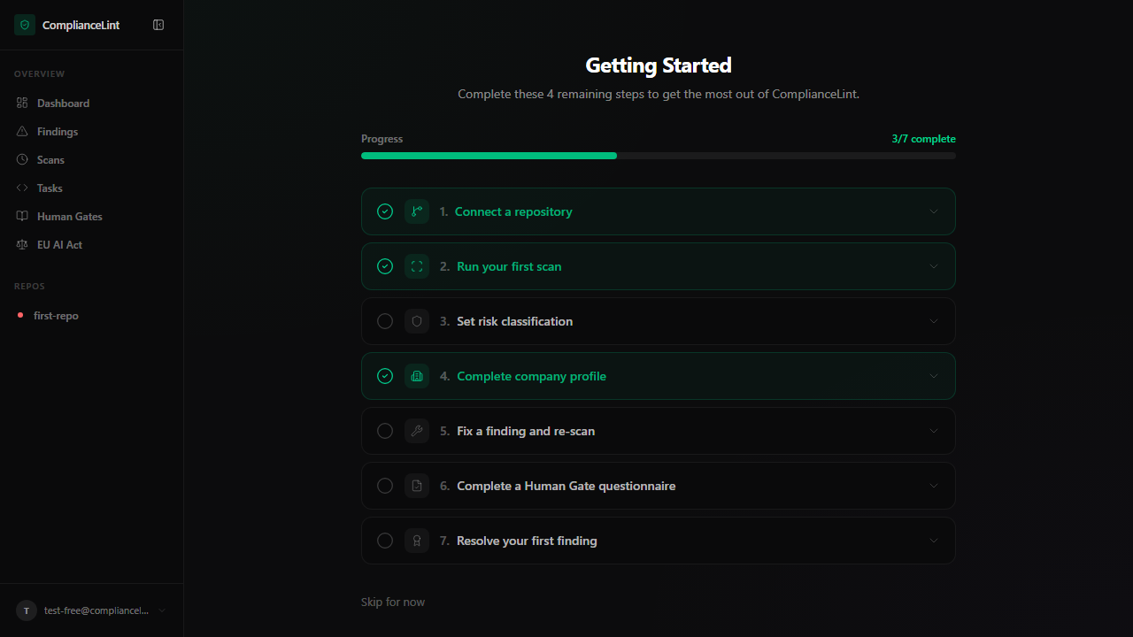Click the Skip for now link
Screen dimensions: 1133x637
pos(393,602)
